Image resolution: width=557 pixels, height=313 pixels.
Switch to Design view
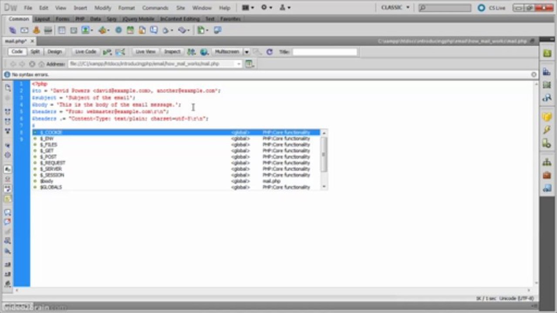(55, 52)
